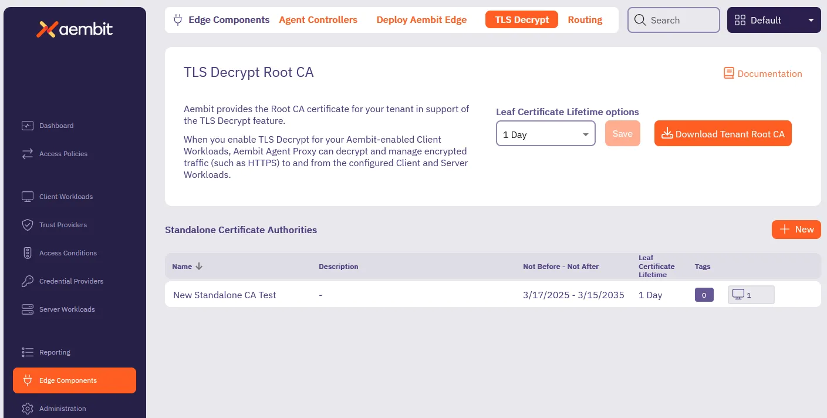
Task: Download the Tenant Root CA
Action: [x=723, y=133]
